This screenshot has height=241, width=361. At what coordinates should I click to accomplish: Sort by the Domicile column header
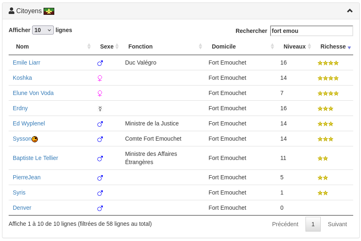coord(224,46)
